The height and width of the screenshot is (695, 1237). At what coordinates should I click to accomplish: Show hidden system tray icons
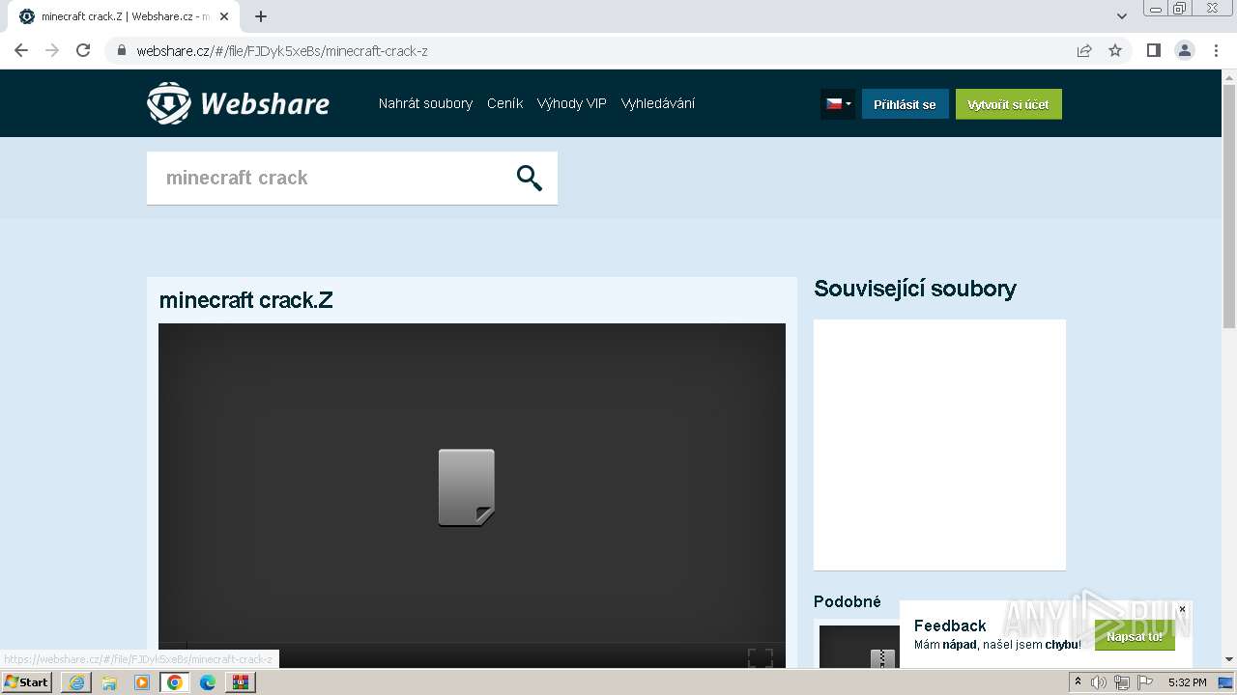point(1078,682)
